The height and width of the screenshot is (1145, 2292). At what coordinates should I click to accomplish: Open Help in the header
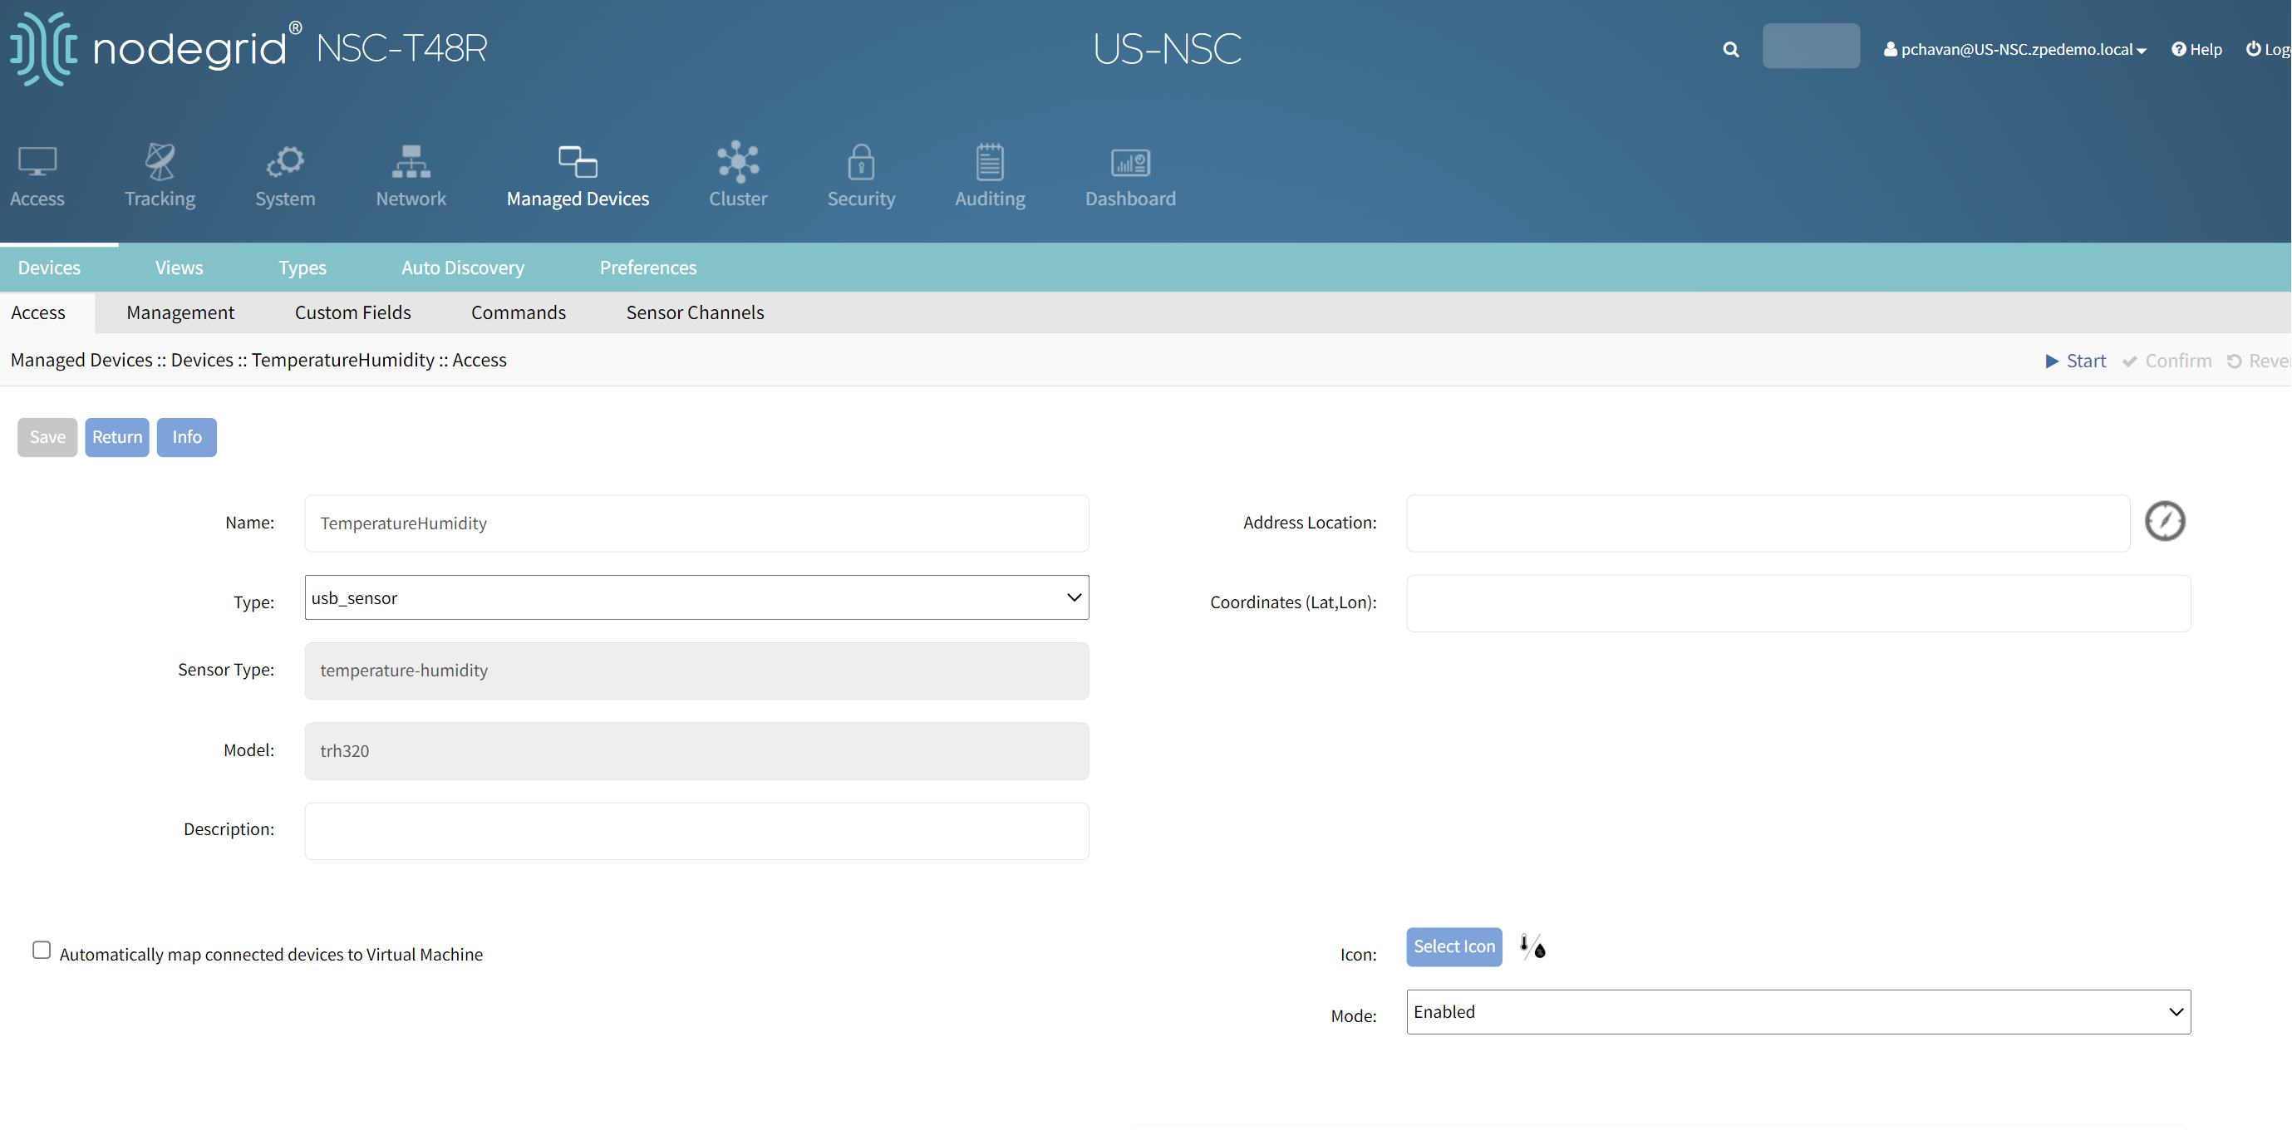(2196, 49)
